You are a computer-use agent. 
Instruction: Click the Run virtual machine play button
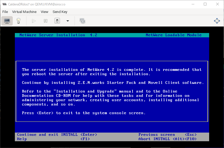34,21
